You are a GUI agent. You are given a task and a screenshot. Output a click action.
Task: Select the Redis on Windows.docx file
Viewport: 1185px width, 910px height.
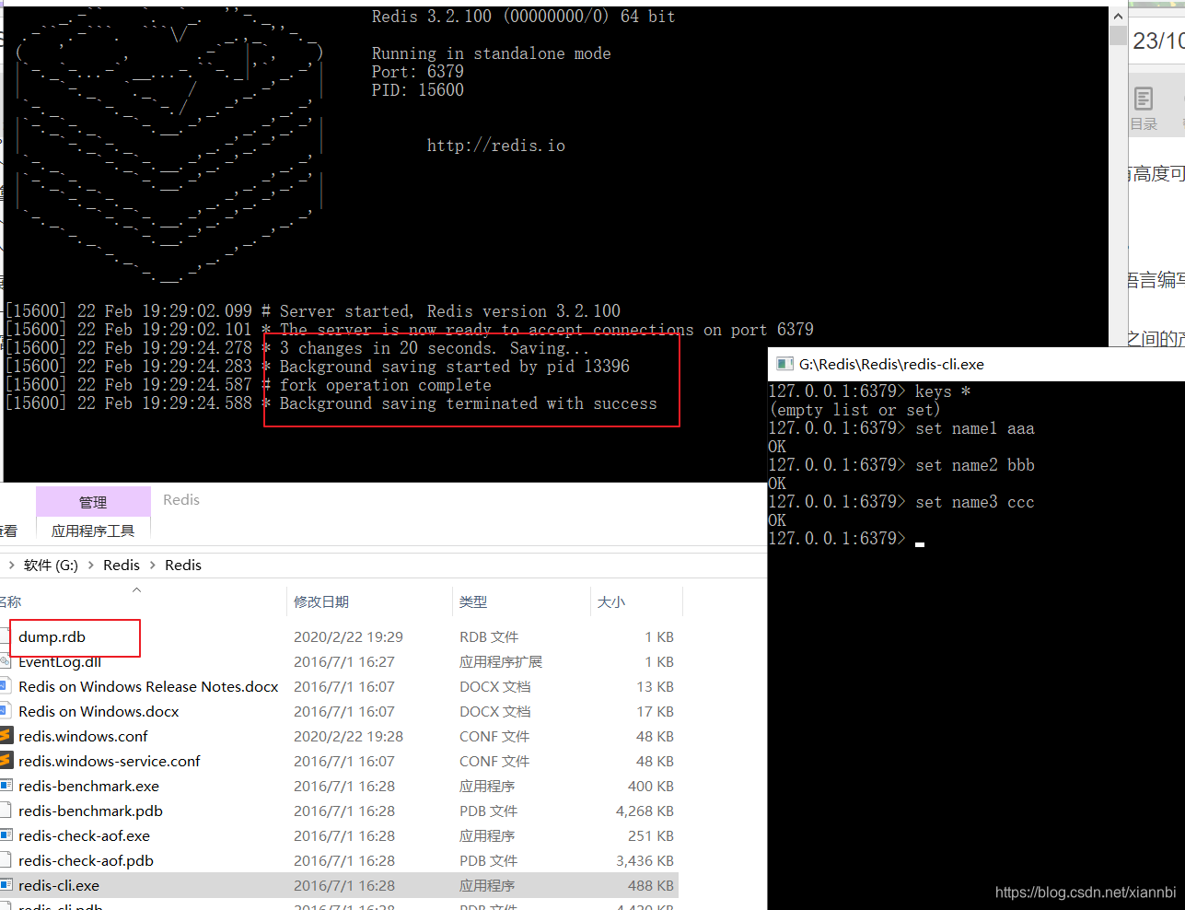point(99,712)
